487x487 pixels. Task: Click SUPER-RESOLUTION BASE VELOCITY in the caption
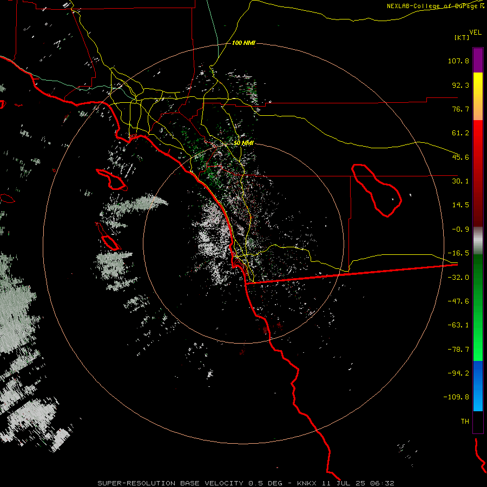(x=170, y=483)
